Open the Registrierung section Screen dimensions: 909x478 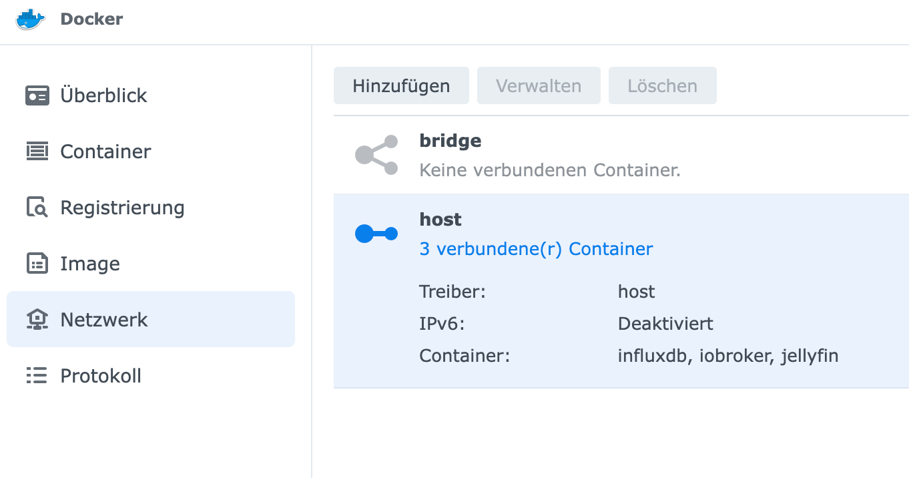point(122,208)
